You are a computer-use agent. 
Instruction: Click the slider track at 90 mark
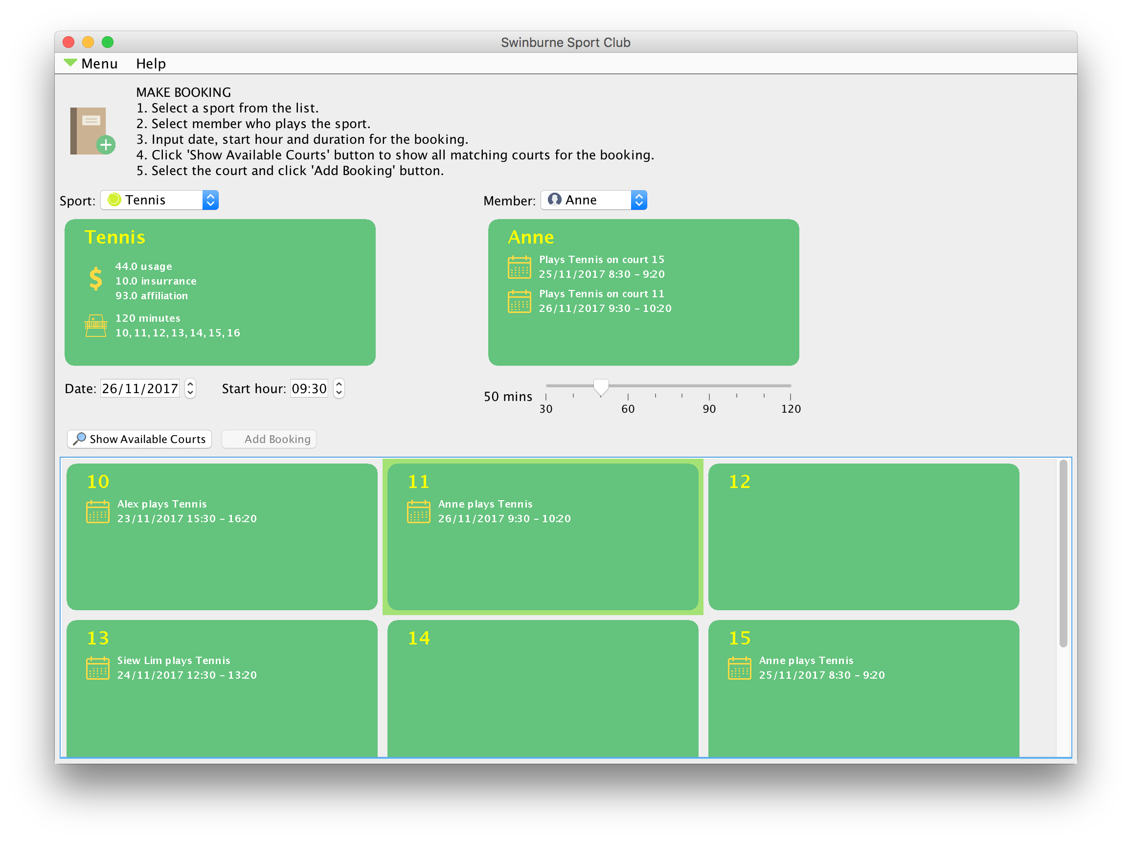709,386
